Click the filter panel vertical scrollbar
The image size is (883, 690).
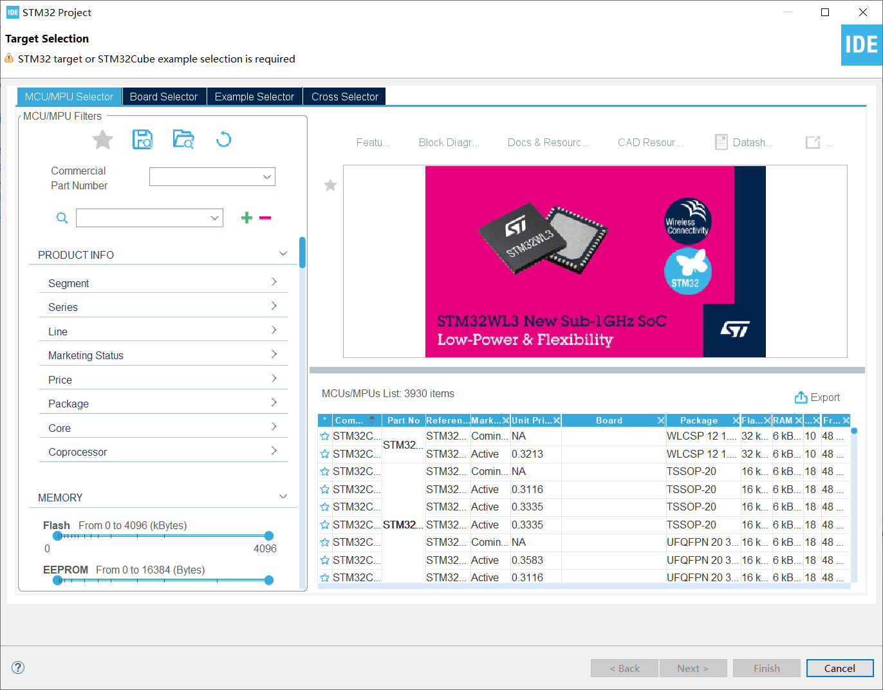(302, 252)
